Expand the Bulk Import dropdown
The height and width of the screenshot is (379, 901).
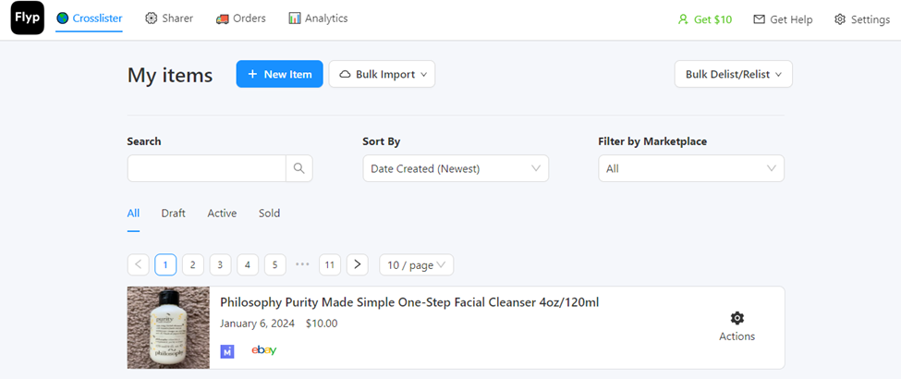(383, 74)
